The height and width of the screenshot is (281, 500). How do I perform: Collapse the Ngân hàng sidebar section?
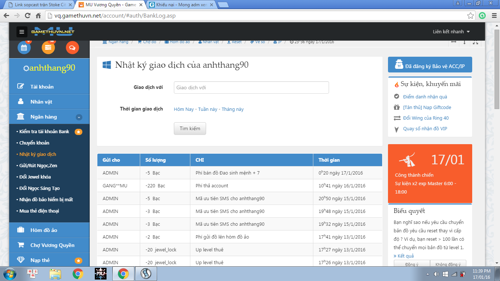[x=79, y=117]
